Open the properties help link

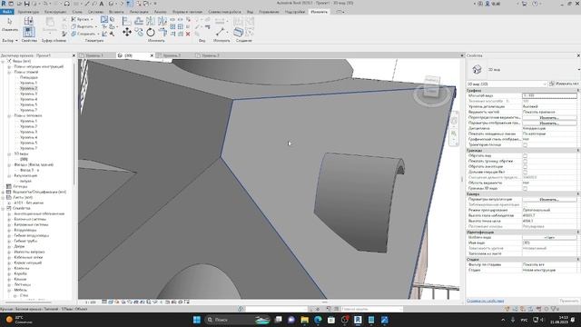485,301
